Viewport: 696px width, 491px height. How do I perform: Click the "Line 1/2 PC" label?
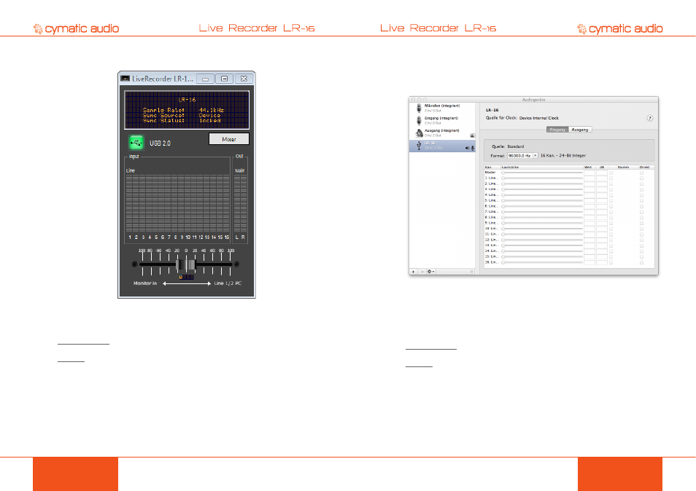[x=228, y=283]
